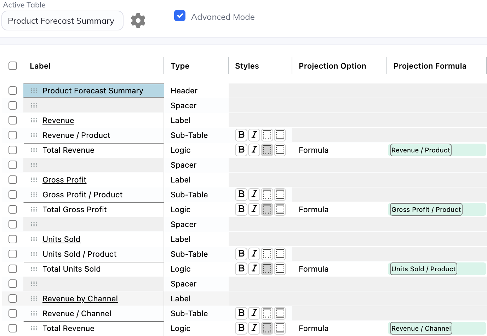Select the Total Gross Profit row checkbox

13,209
